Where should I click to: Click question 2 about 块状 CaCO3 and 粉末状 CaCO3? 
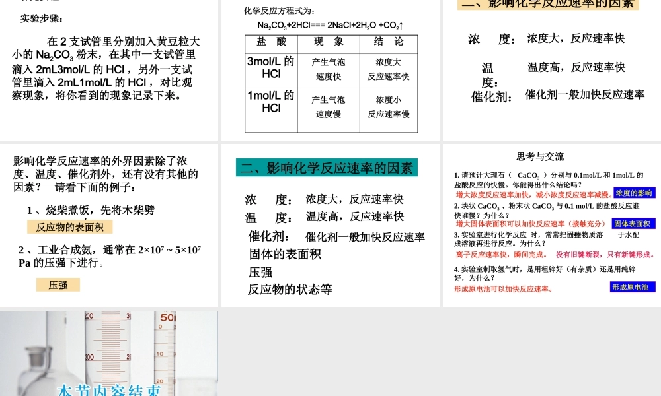click(547, 211)
